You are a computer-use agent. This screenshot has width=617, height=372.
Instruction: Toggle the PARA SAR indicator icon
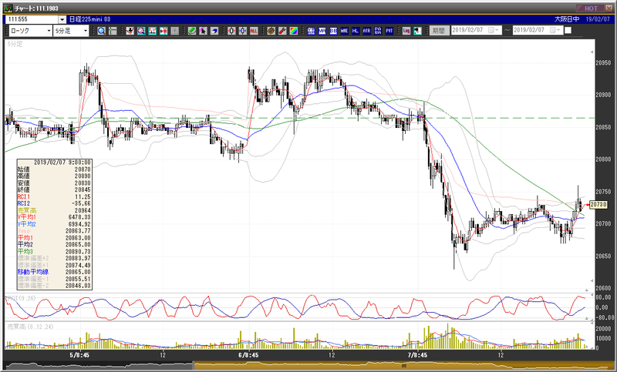click(378, 31)
